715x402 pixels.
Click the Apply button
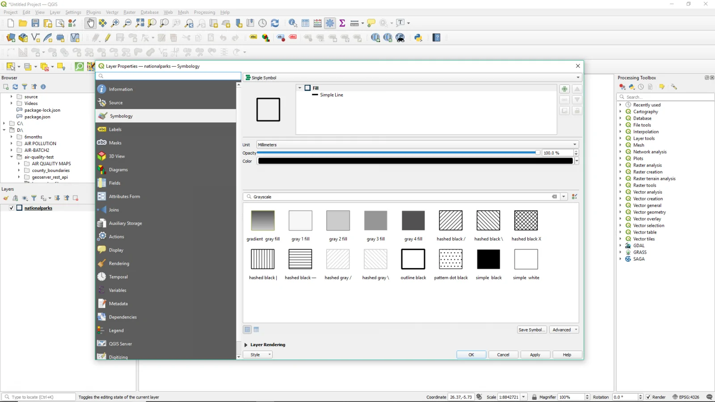[535, 355]
